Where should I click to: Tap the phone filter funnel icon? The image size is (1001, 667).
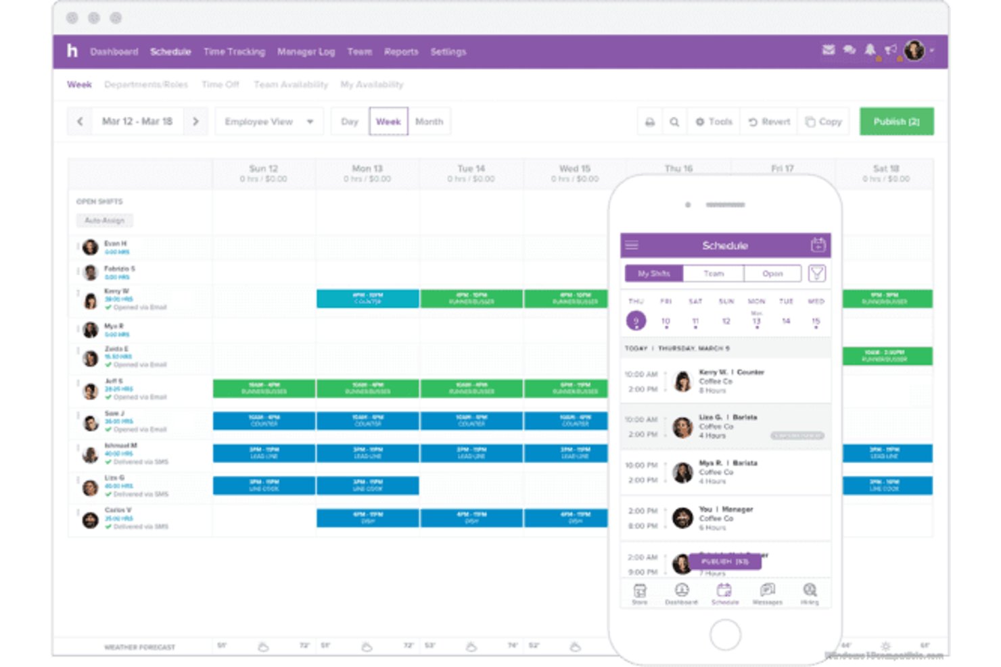[817, 274]
